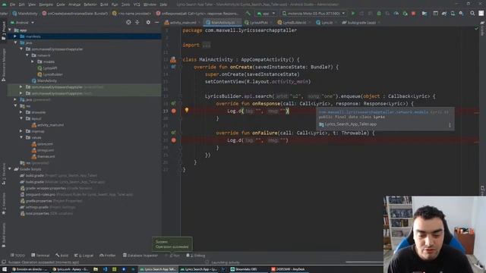Screen dimensions: 486x273
Task: Click the Debug app bug icon
Action: (x=379, y=14)
